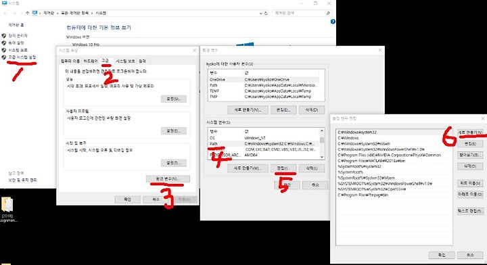Open the blue help question mark icon
Image resolution: width=487 pixels, height=265 pixels.
click(x=333, y=22)
